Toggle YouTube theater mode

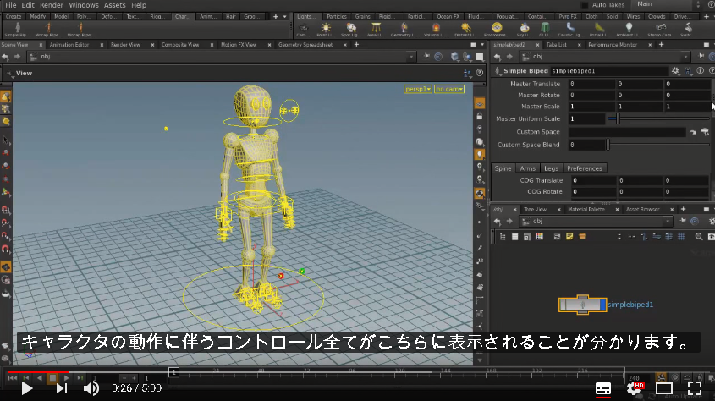(x=664, y=388)
